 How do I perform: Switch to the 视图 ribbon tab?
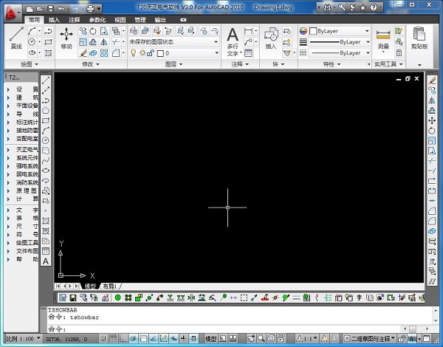point(120,20)
